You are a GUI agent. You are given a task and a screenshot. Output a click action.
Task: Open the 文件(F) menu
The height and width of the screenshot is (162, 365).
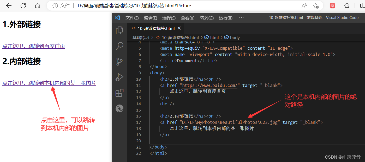coord(132,18)
